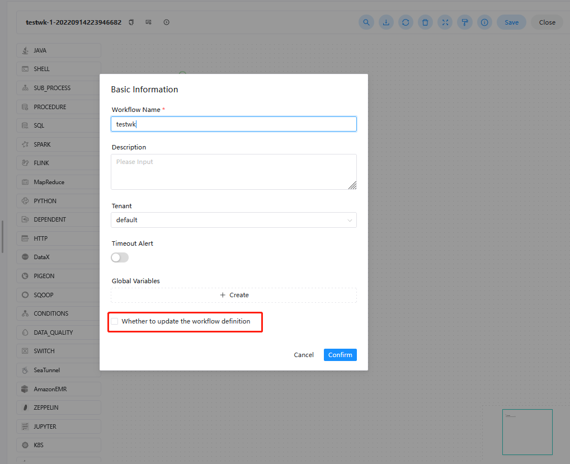Choose the AmazonEMR task node

coord(59,389)
